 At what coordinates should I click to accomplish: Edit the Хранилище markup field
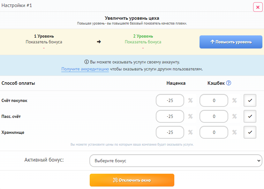[x=170, y=132]
